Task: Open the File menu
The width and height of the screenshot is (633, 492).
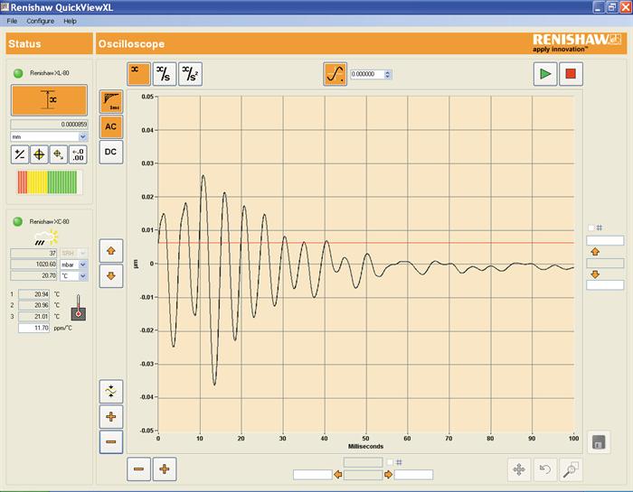Action: (x=12, y=21)
